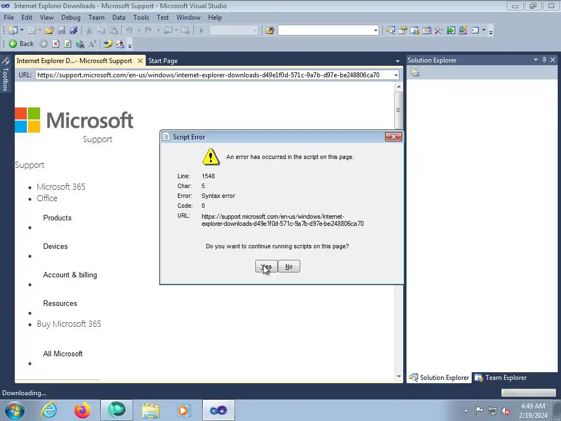
Task: Click the Buy Microsoft 365 link
Action: 68,324
